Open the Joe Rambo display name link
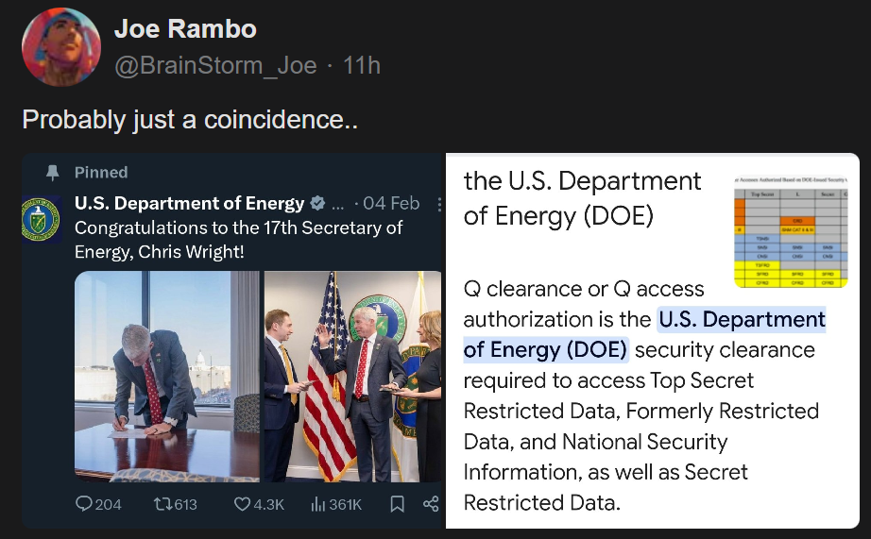This screenshot has height=539, width=871. [185, 29]
